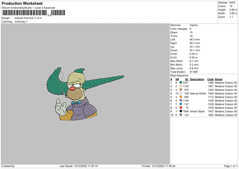Click the 'N#' column header
239x169 pixels.
pyautogui.click(x=177, y=79)
